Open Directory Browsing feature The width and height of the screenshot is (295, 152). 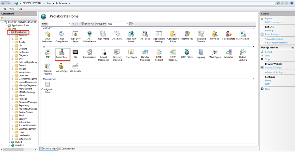point(117,55)
